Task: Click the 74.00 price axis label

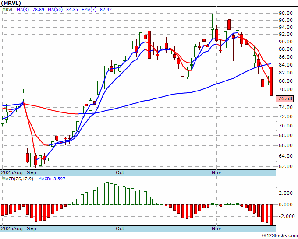Action: coord(285,107)
